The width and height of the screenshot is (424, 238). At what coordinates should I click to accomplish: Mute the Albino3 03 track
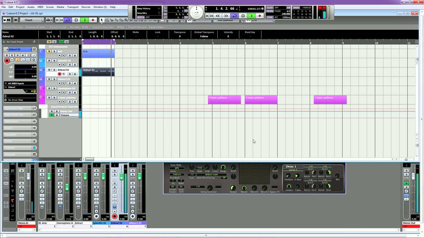pos(49,79)
